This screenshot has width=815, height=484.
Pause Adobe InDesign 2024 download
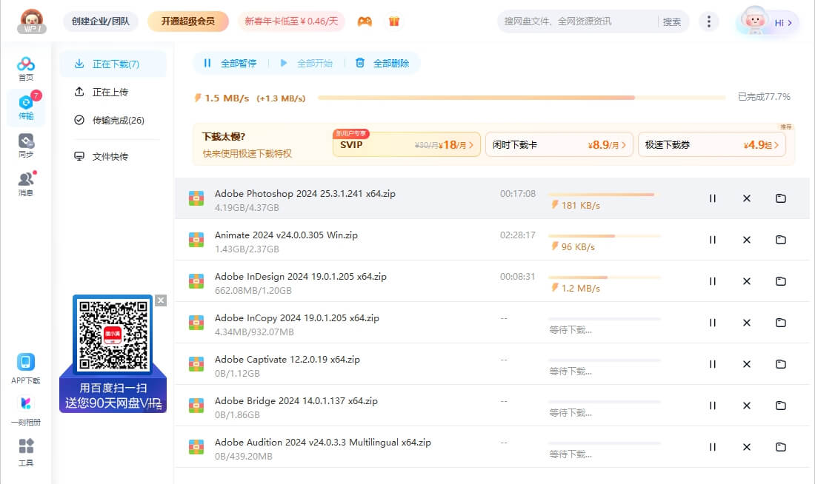(713, 281)
